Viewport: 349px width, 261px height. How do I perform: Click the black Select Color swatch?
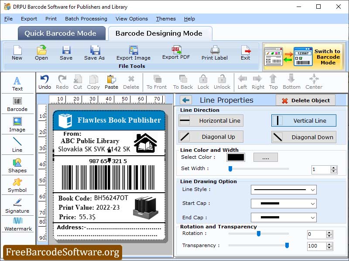(236, 157)
